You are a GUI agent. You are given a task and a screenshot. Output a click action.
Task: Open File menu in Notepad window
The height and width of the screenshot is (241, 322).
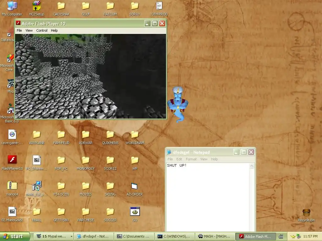pyautogui.click(x=170, y=159)
